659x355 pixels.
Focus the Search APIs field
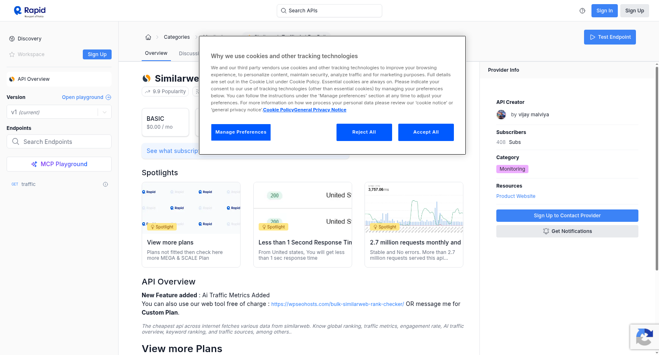(329, 11)
